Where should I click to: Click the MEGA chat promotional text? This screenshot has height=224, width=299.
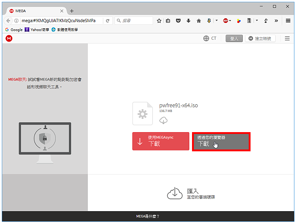(45, 83)
